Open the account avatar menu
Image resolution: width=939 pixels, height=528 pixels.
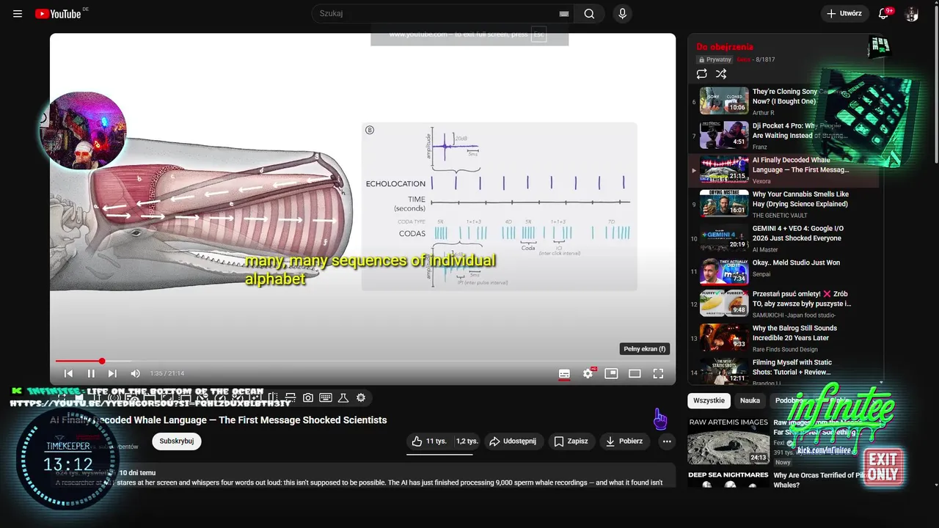tap(912, 14)
